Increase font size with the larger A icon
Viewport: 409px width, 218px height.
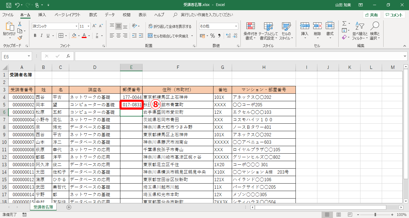tap(94, 26)
